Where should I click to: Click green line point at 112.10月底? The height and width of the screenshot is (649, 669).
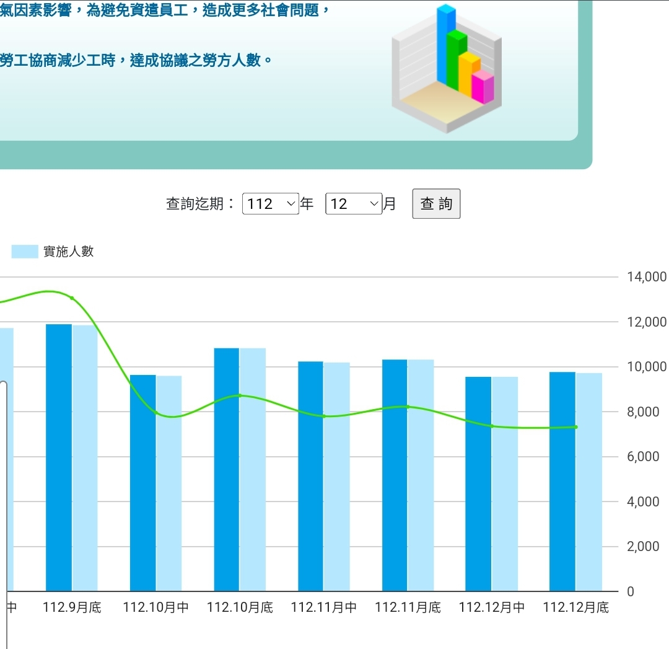coord(240,396)
